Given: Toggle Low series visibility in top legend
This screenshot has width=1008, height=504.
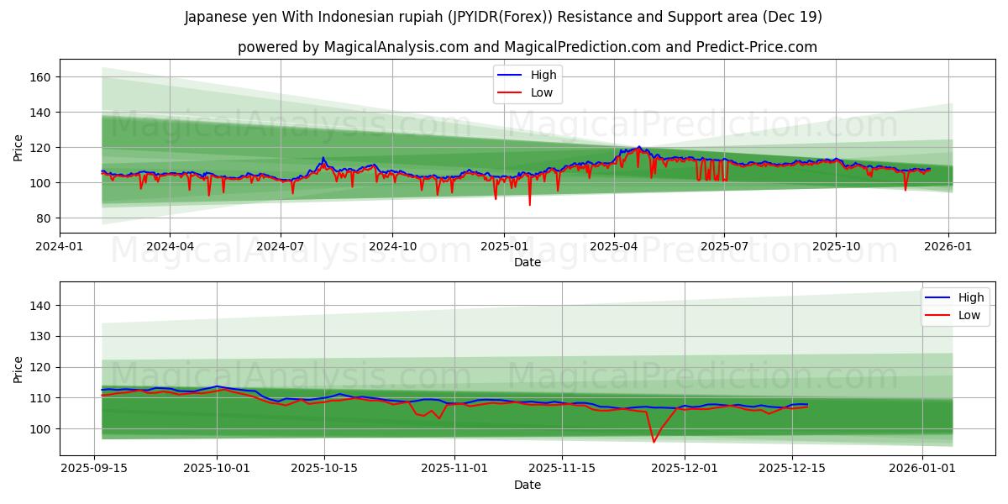Looking at the screenshot, I should (543, 92).
